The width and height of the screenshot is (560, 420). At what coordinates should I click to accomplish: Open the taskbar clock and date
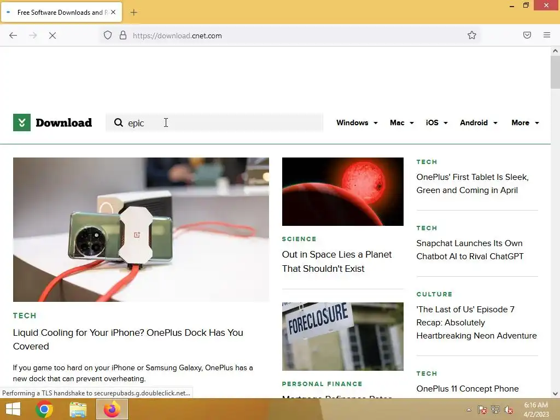(x=536, y=410)
